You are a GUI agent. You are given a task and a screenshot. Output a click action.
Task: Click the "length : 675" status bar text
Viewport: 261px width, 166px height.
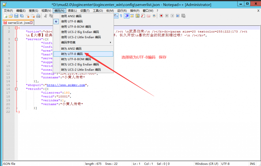click(93, 164)
